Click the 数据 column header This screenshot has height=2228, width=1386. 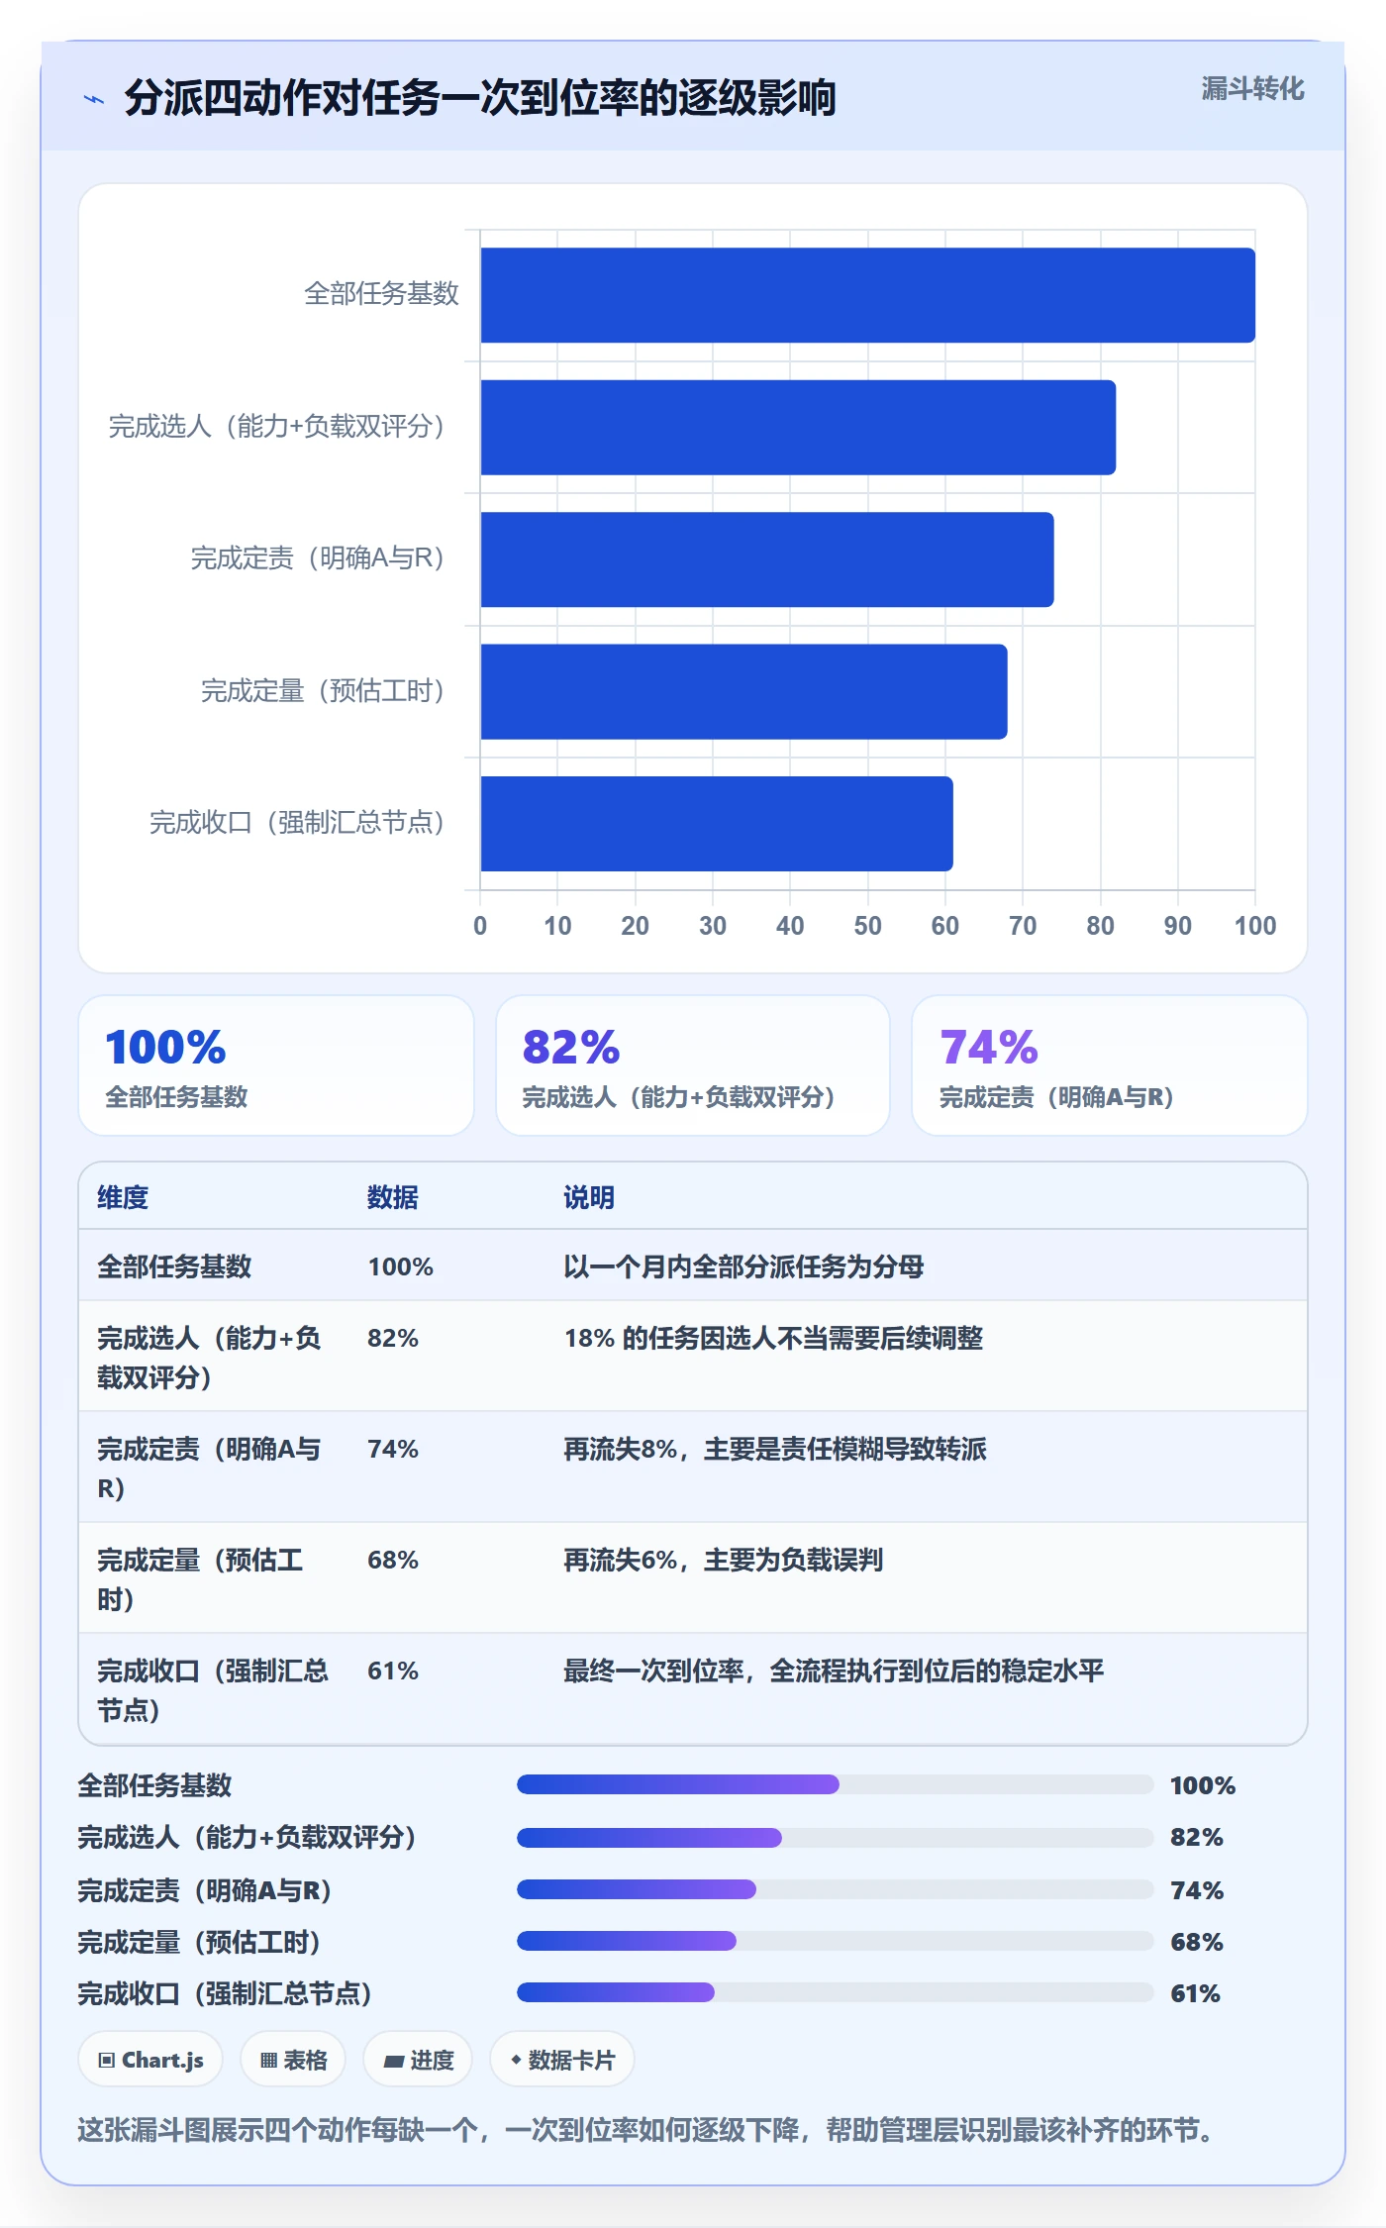393,1197
